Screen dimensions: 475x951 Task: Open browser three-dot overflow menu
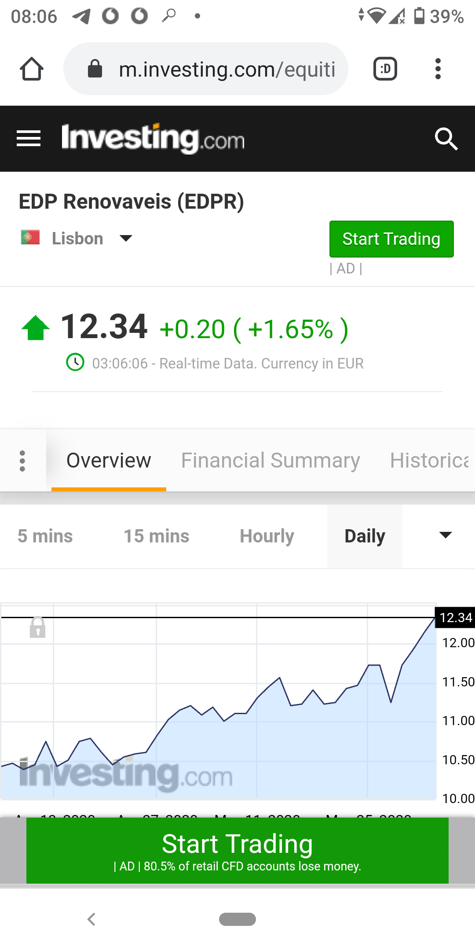coord(438,69)
